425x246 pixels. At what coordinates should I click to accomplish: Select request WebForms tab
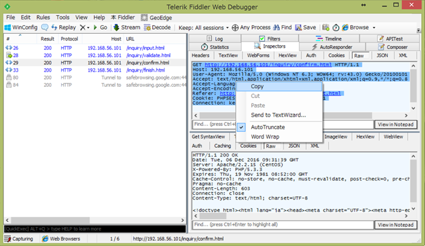click(258, 56)
